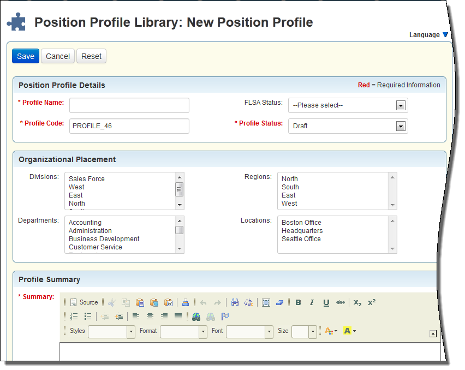Screen dimensions: 465x370
Task: Open the Styles dropdown
Action: coord(111,332)
